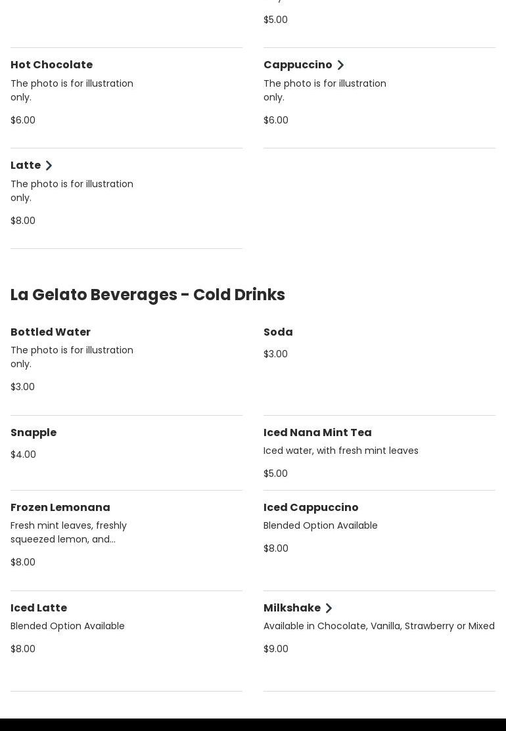Screen dimensions: 506x731
Task: Select Iced Nana Mint Tea item
Action: click(317, 433)
